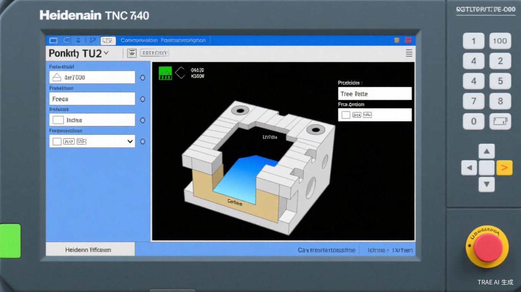Click the window rectangle icon in the title bar
The height and width of the screenshot is (292, 521).
[x=54, y=40]
